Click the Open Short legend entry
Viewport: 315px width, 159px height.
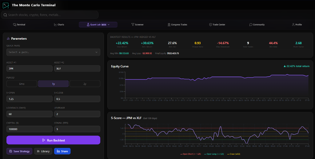click(x=190, y=154)
